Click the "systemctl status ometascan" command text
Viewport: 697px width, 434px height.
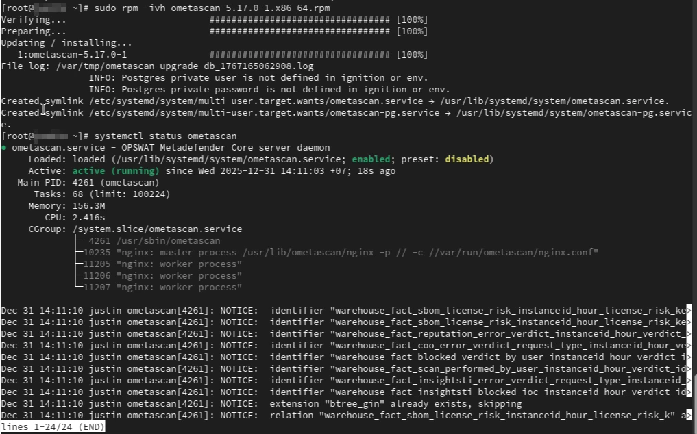point(165,136)
